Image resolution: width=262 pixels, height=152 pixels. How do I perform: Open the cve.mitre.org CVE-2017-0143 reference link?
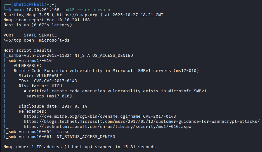100,116
